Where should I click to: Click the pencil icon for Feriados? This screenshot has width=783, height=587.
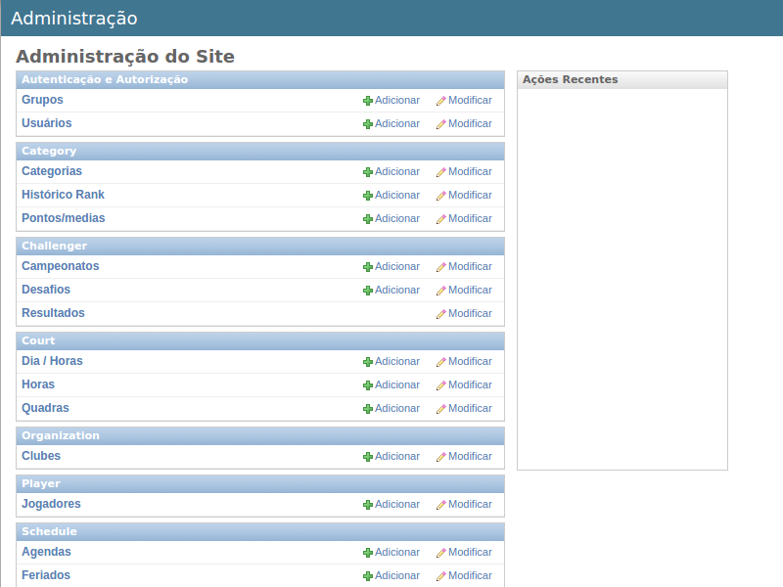pos(441,576)
